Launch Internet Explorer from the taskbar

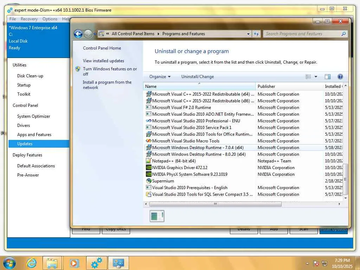point(31,263)
